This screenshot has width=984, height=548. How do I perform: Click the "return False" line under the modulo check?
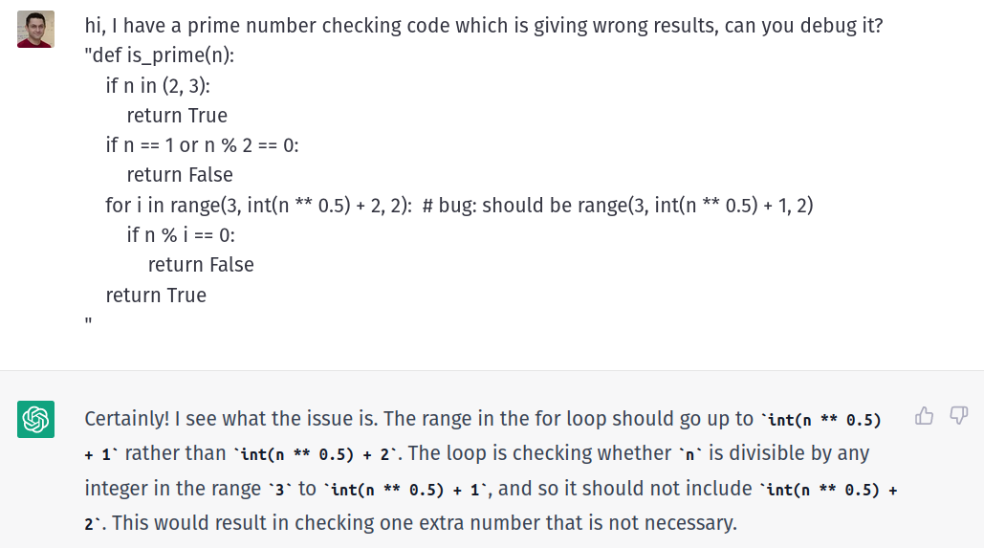click(201, 265)
